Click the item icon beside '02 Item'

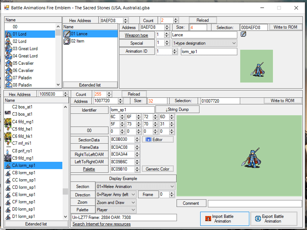[66, 41]
